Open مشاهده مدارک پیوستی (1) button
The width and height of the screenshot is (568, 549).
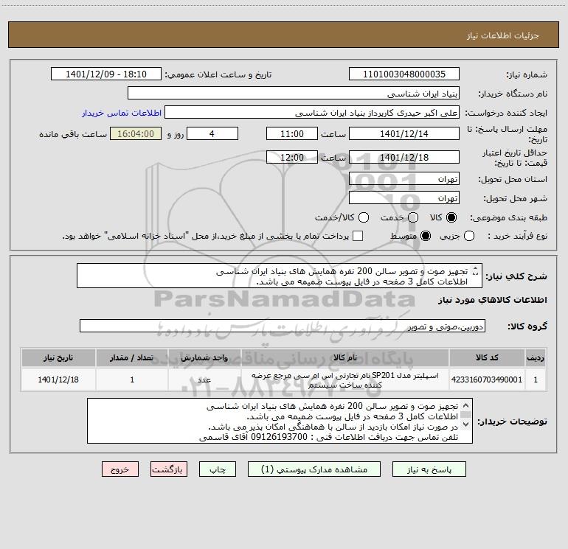coord(314,469)
